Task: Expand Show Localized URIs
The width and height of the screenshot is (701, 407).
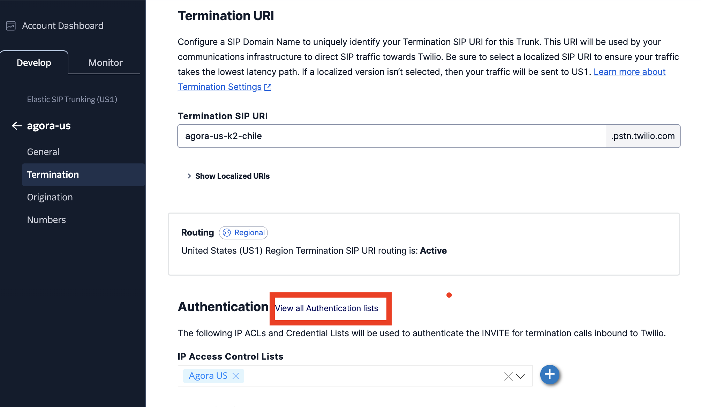Action: (x=232, y=176)
